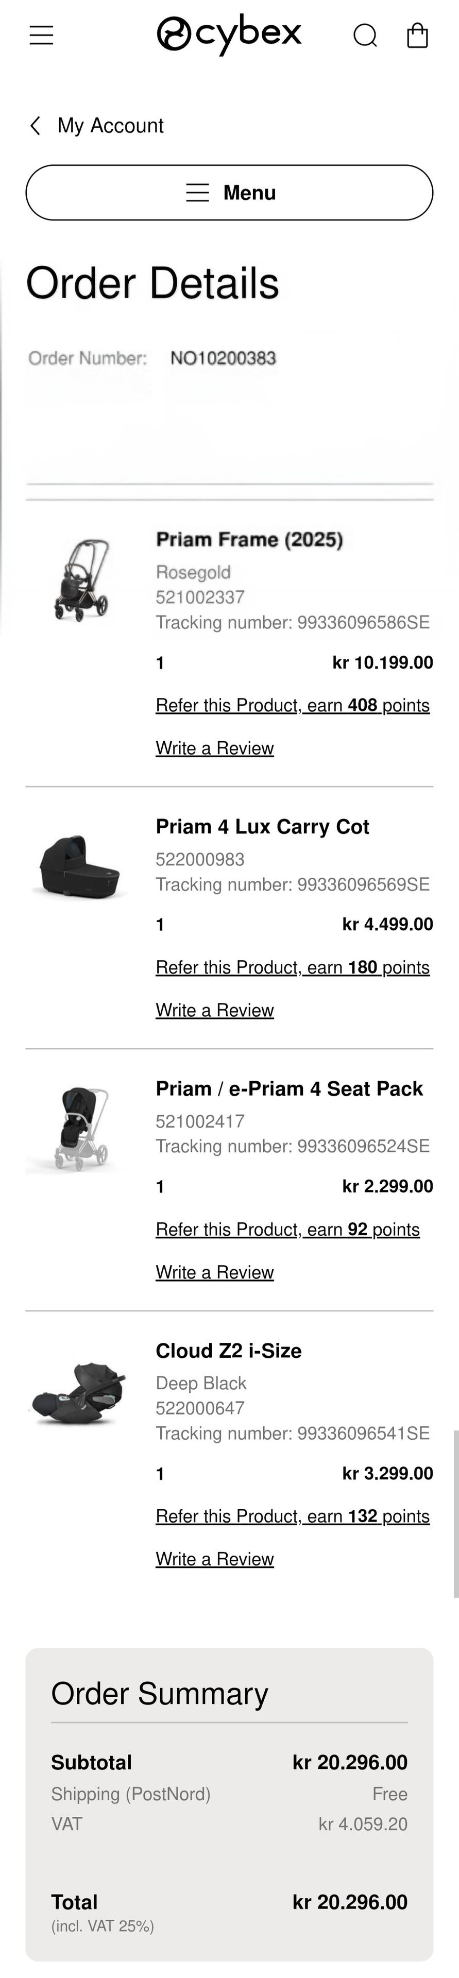Viewport: 459px width, 1978px height.
Task: Refer Priam Frame to earn 408 points
Action: [x=293, y=706]
